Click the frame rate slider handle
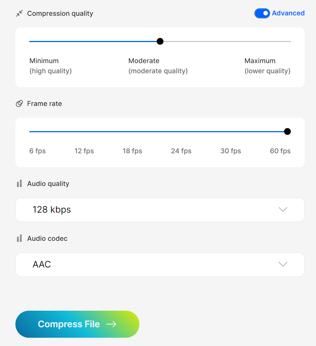 click(x=287, y=131)
